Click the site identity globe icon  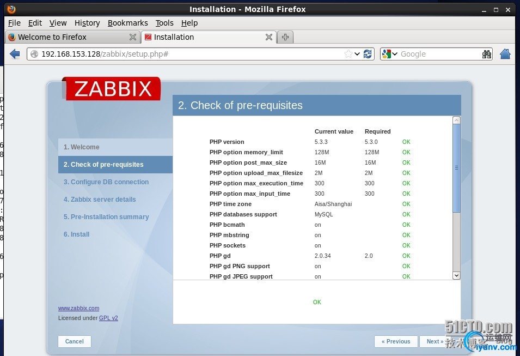(x=34, y=54)
